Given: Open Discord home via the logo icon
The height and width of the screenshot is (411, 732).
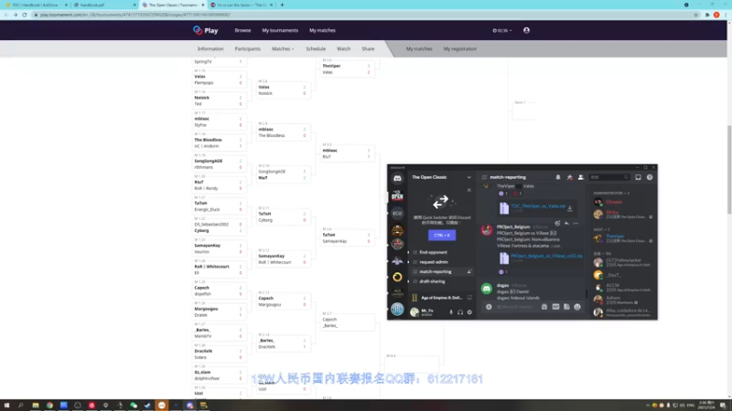Looking at the screenshot, I should pos(397,178).
